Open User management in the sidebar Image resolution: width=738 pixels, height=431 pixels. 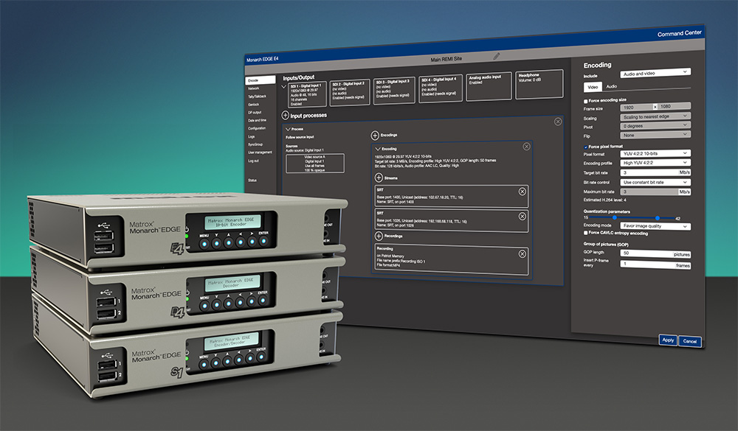[x=260, y=153]
